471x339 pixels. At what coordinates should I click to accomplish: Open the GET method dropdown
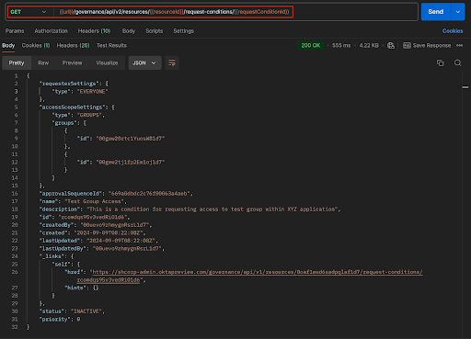(x=29, y=12)
